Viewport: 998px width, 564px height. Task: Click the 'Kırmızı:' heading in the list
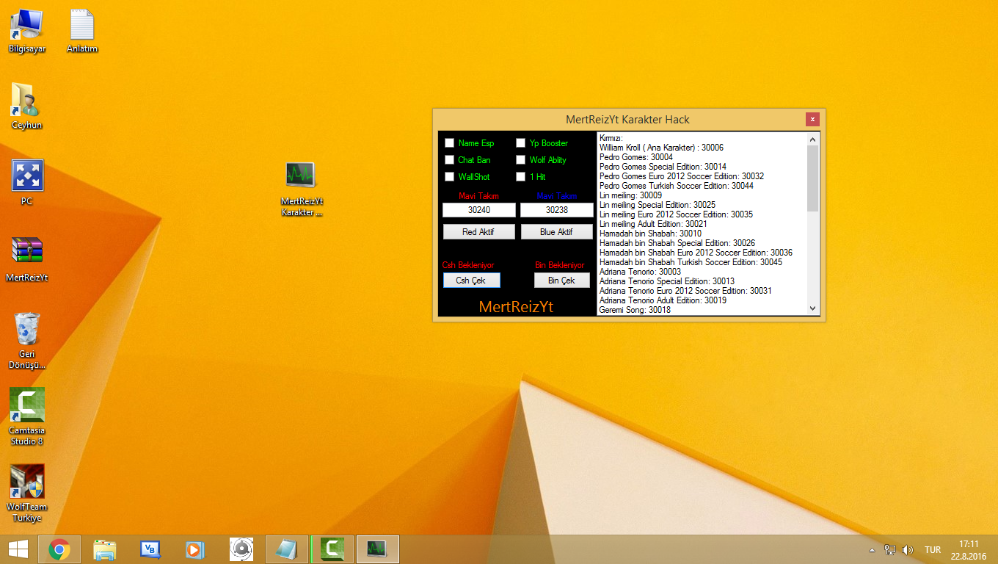611,138
